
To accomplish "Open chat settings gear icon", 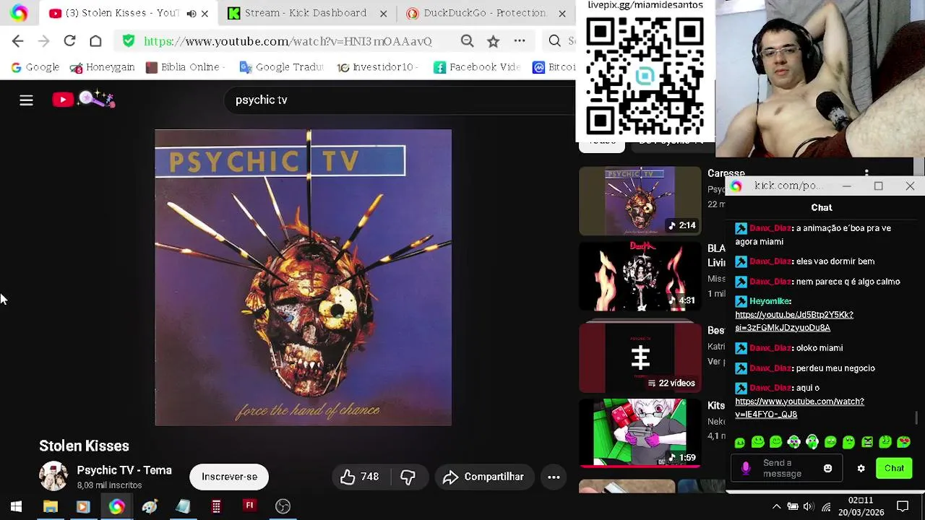I will (x=861, y=469).
